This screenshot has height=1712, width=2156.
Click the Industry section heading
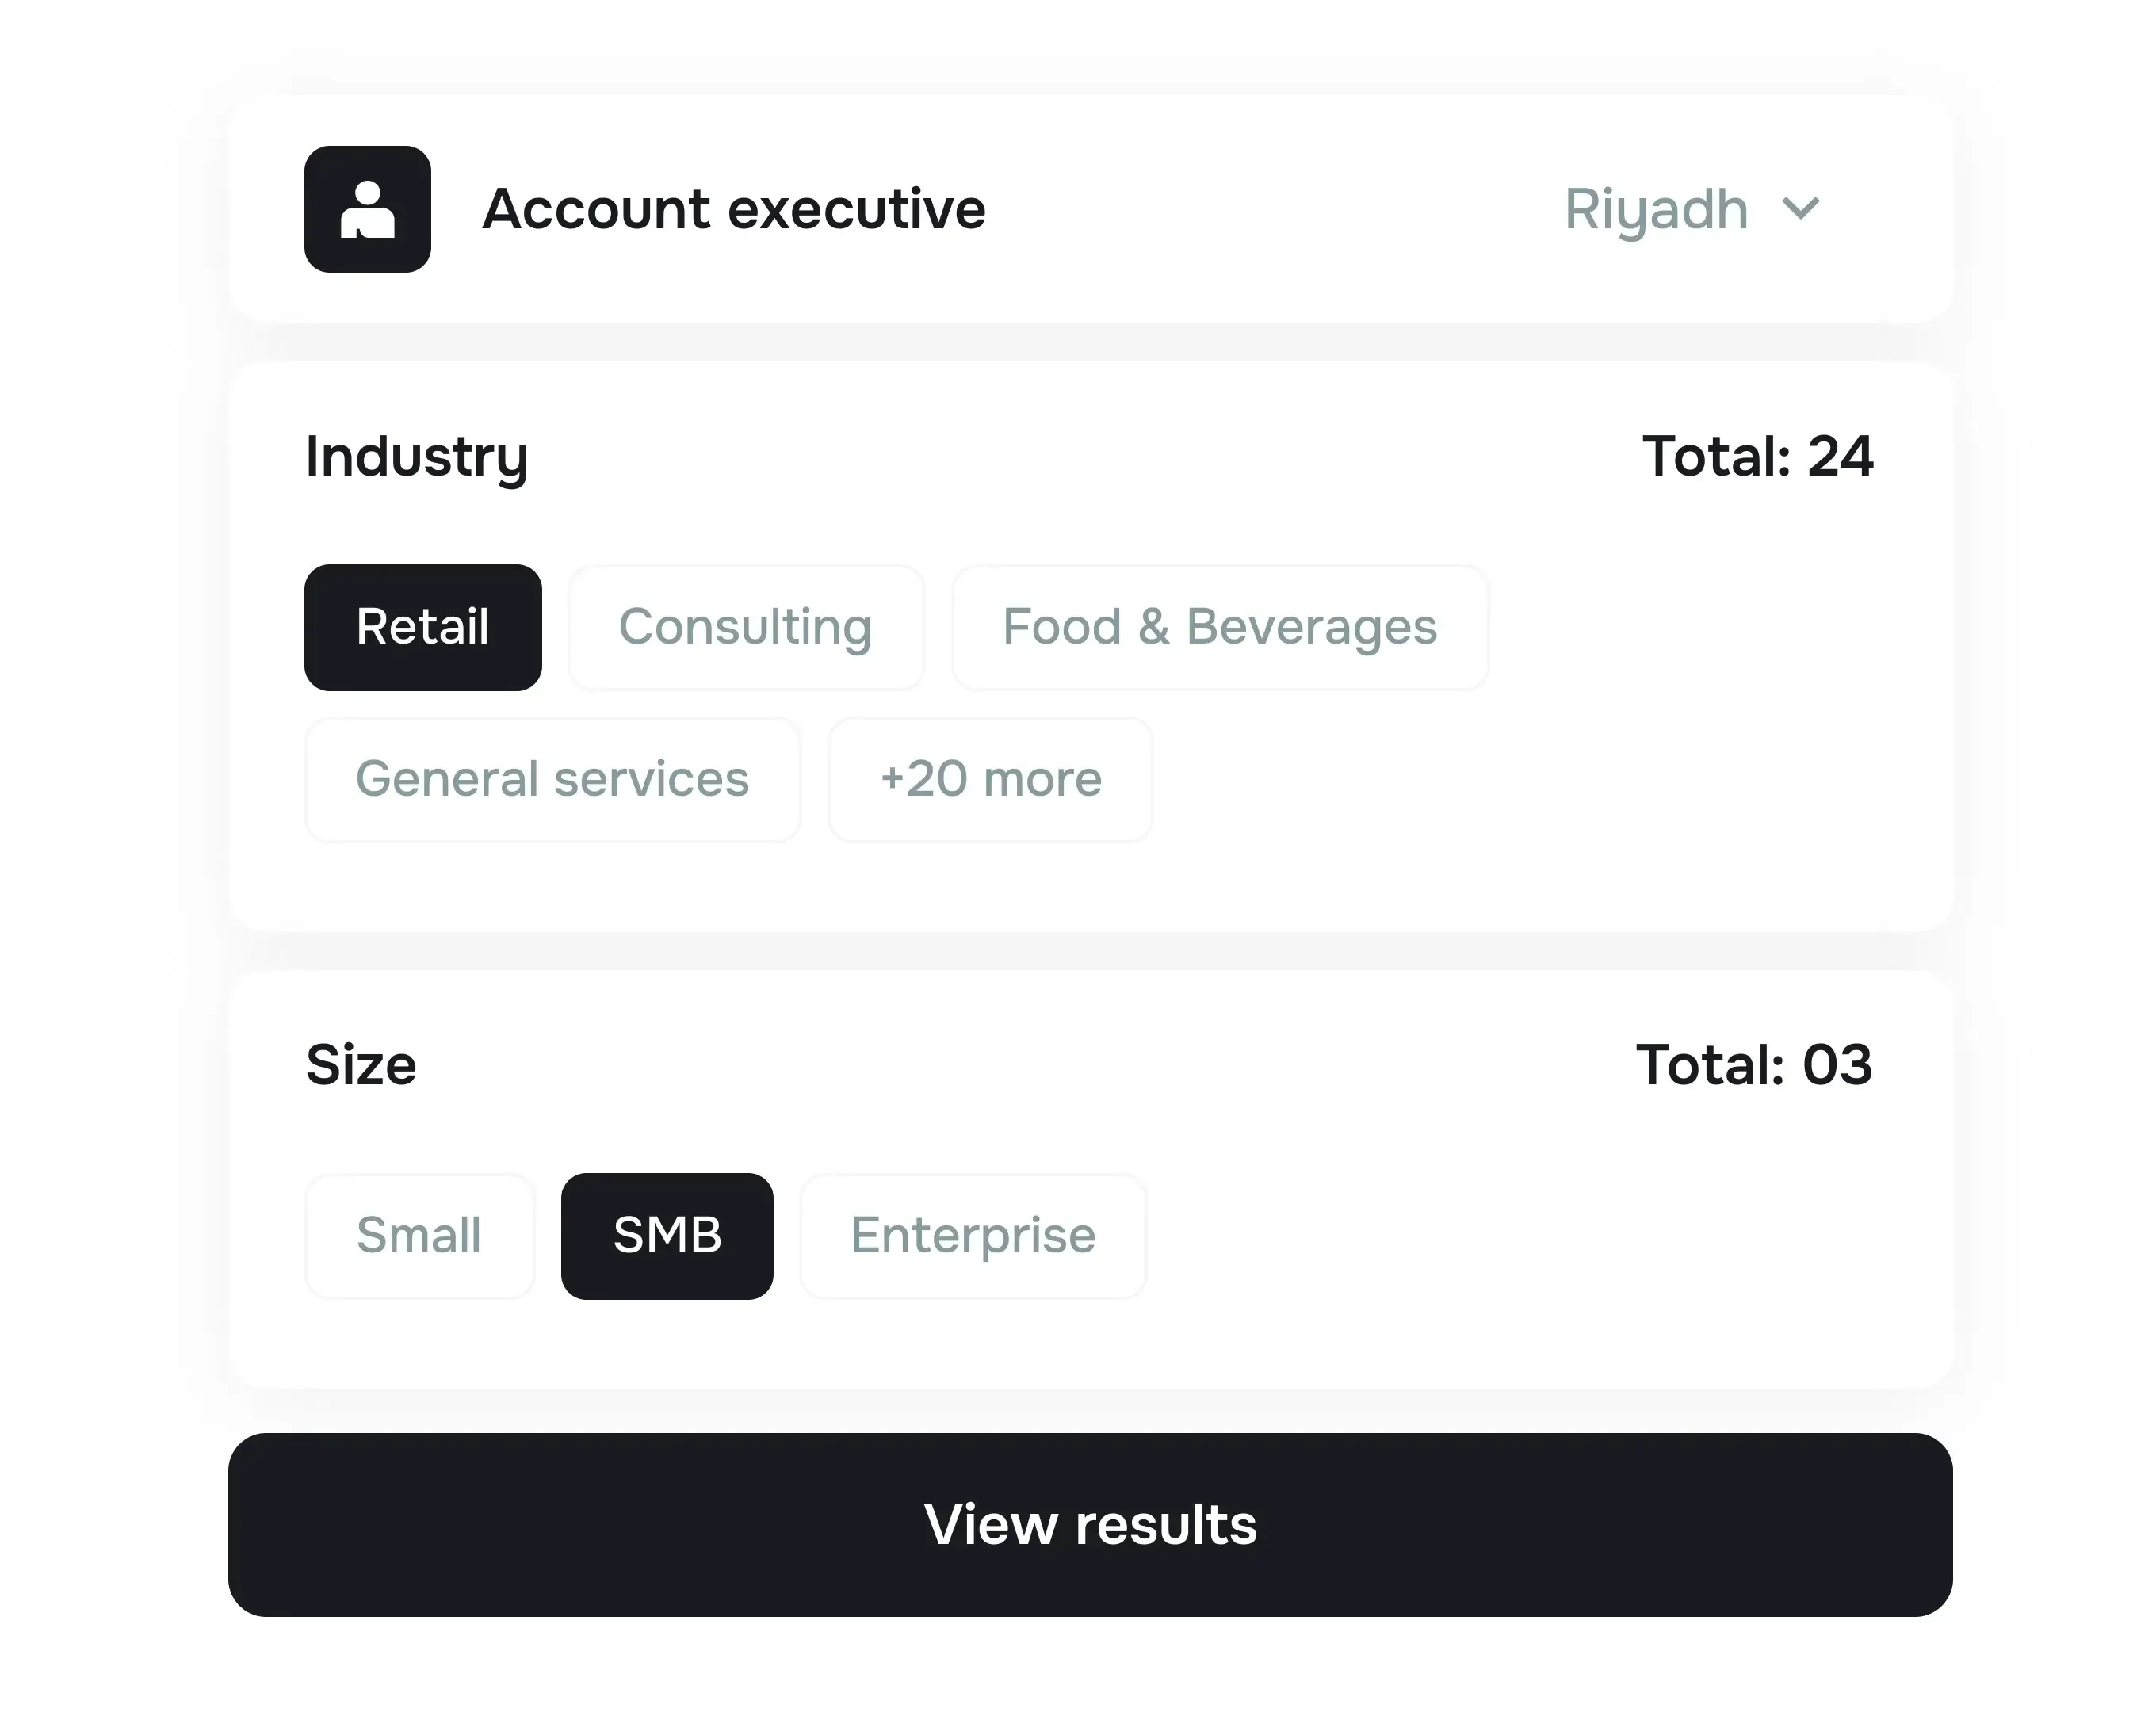point(416,457)
